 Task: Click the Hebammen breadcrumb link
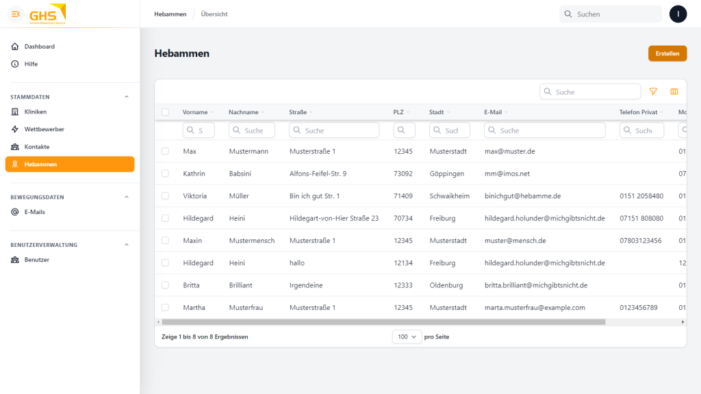point(170,14)
